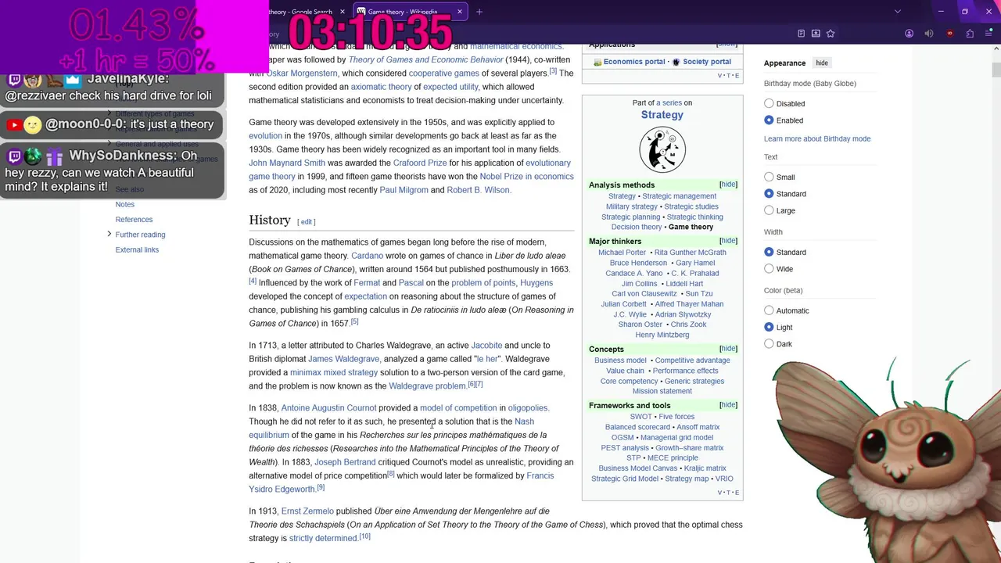
Task: Click edit link next to History heading
Action: (307, 222)
